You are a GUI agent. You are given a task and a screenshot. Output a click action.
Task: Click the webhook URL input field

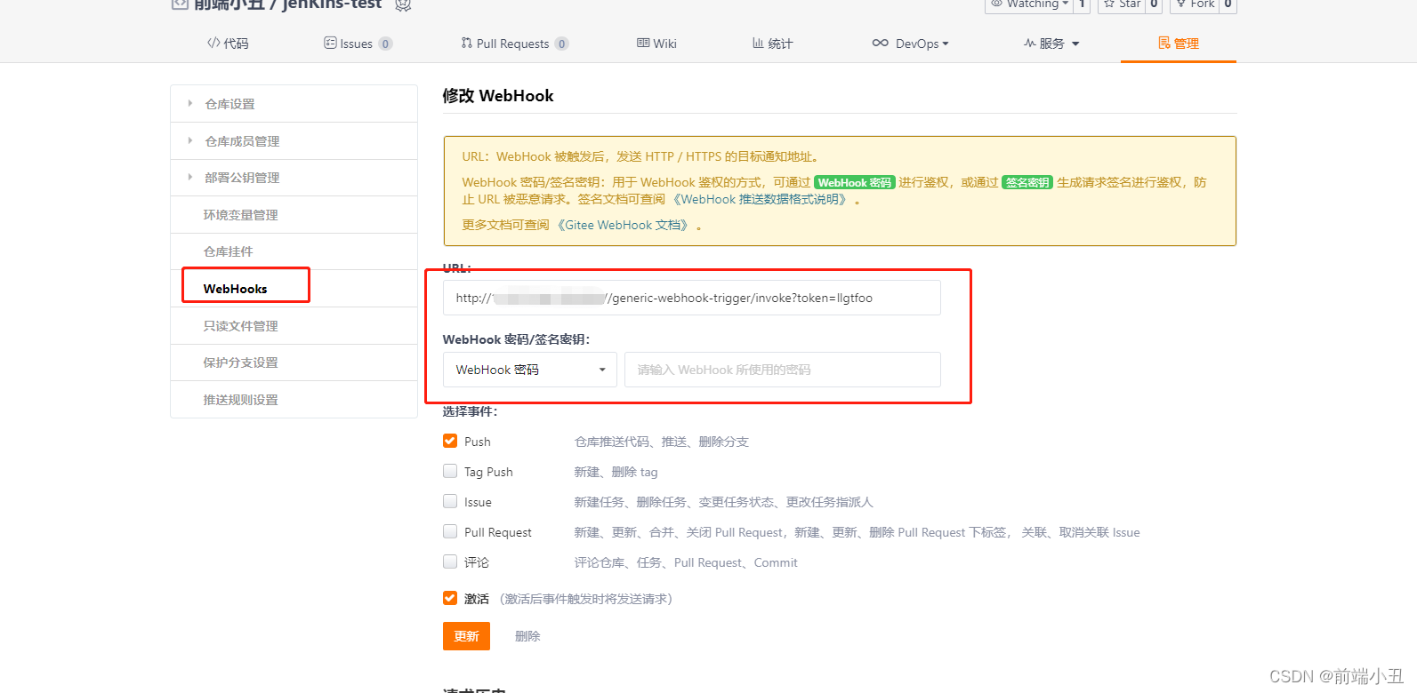(x=691, y=298)
